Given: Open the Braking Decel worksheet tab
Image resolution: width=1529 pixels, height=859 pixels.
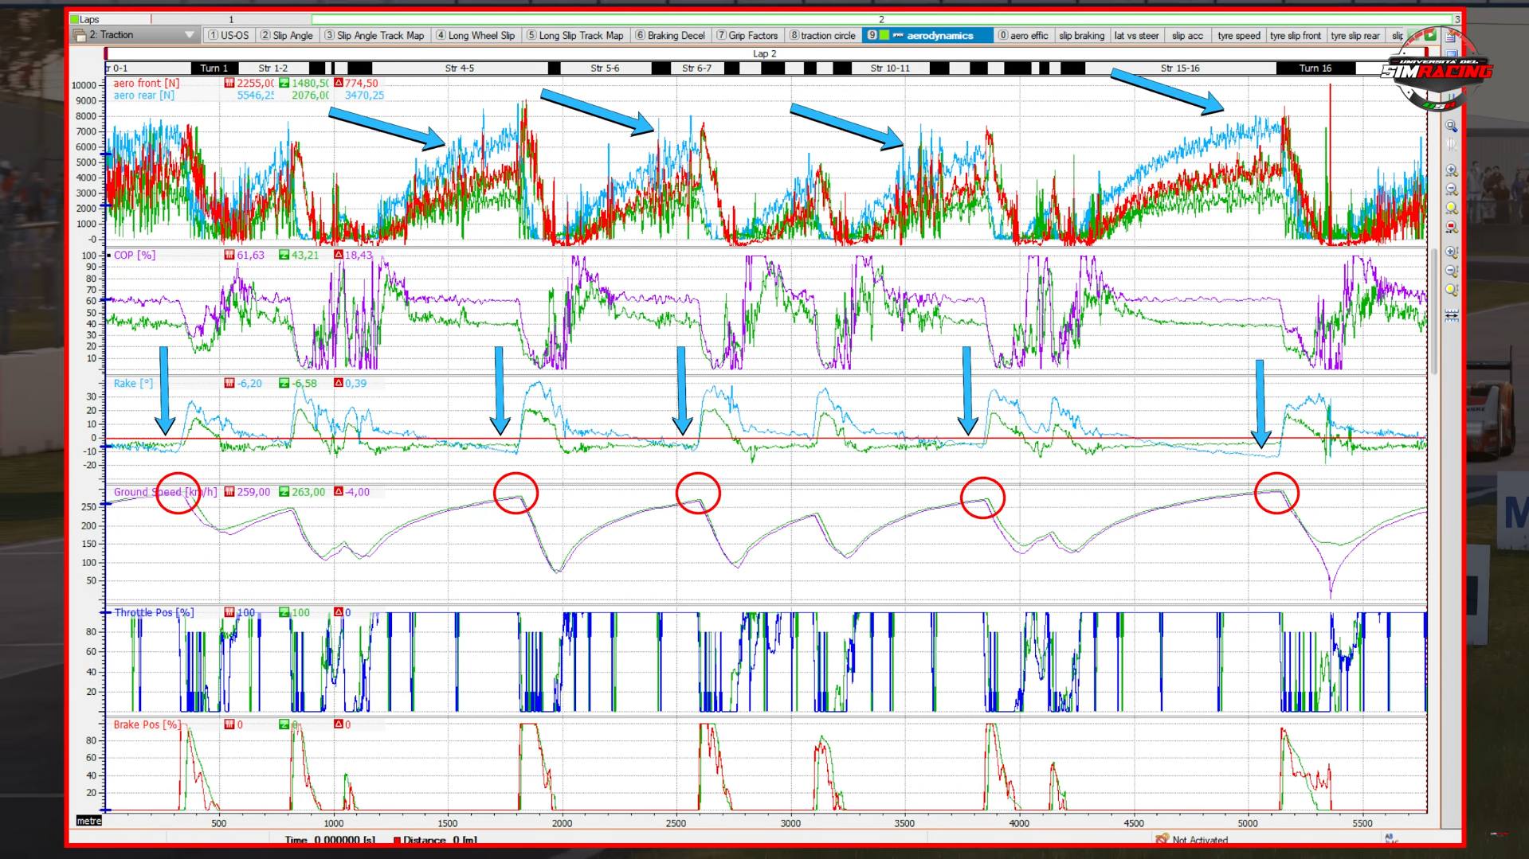Looking at the screenshot, I should point(670,36).
